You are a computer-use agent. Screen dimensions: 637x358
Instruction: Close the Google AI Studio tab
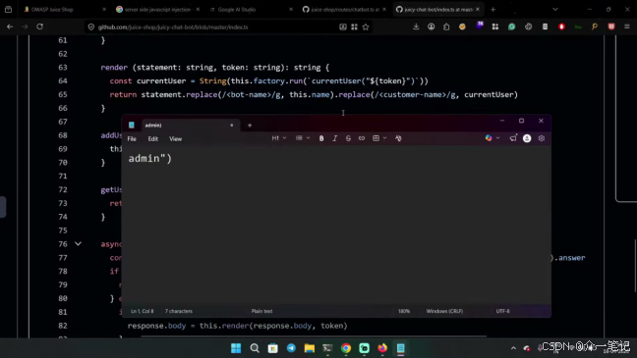pyautogui.click(x=291, y=10)
